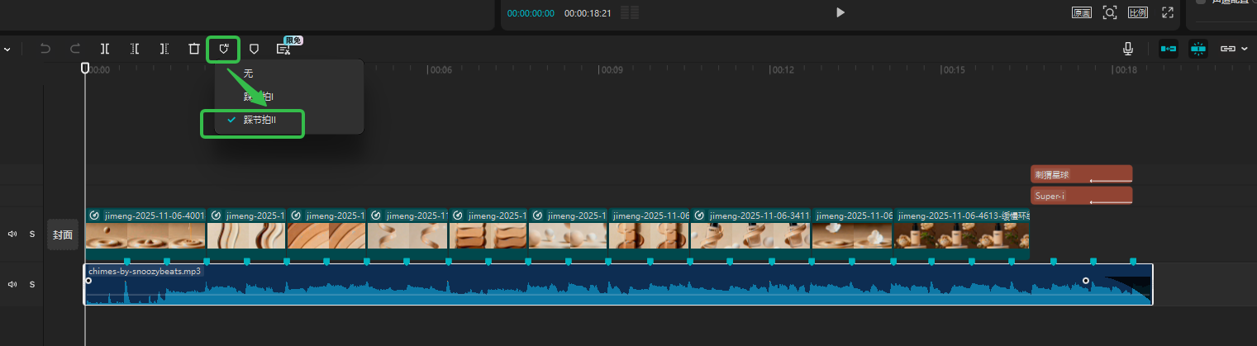Click the plain marker icon in toolbar

[255, 49]
